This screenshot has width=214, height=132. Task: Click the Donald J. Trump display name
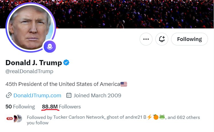coord(34,63)
